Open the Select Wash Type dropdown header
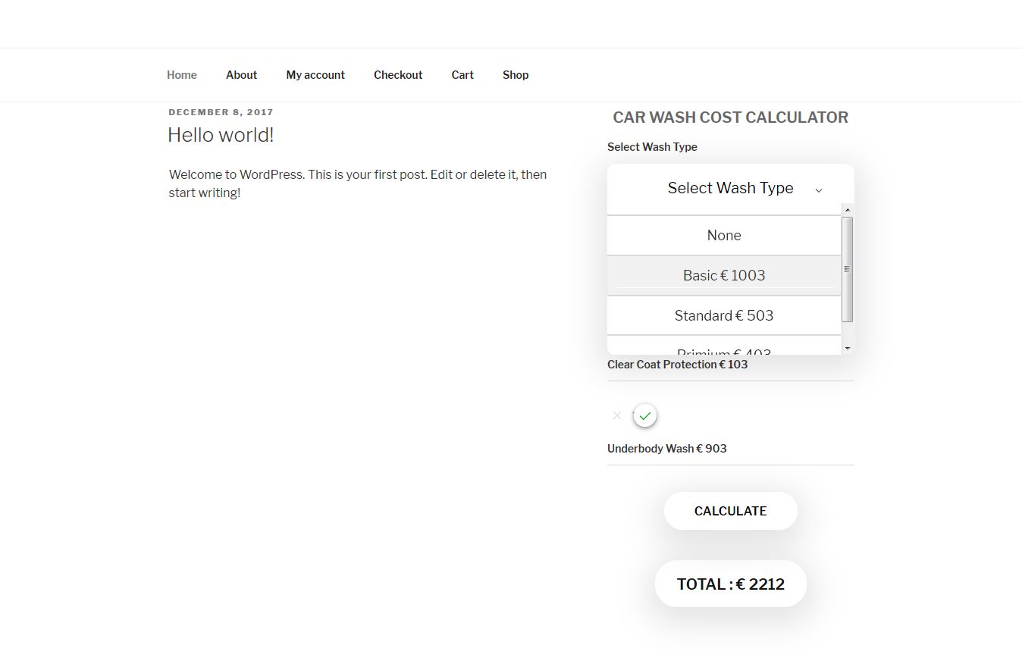1022x664 pixels. pyautogui.click(x=730, y=189)
